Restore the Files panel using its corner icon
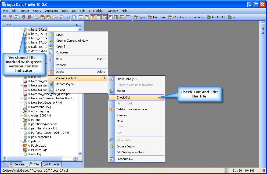 [77, 24]
